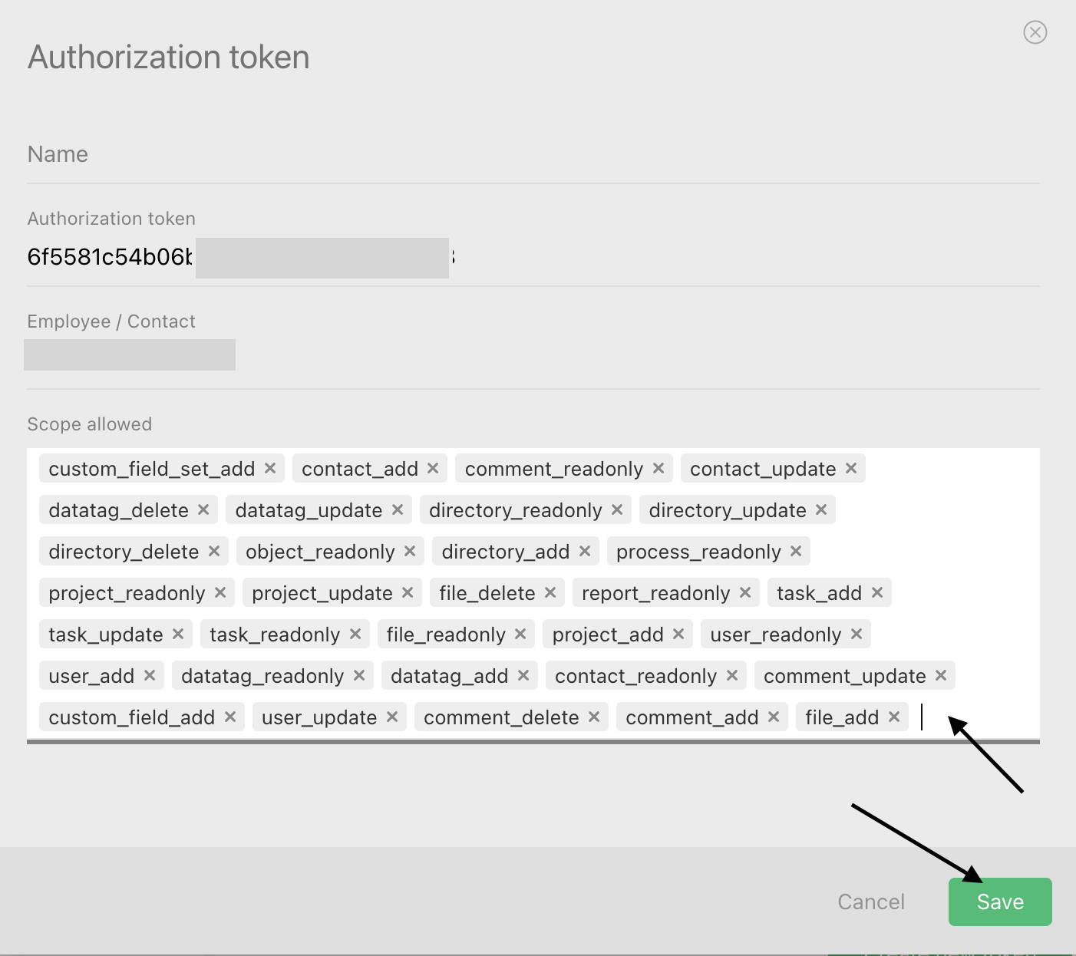Remove directory_update from allowed scopes
Image resolution: width=1076 pixels, height=956 pixels.
[x=821, y=509]
